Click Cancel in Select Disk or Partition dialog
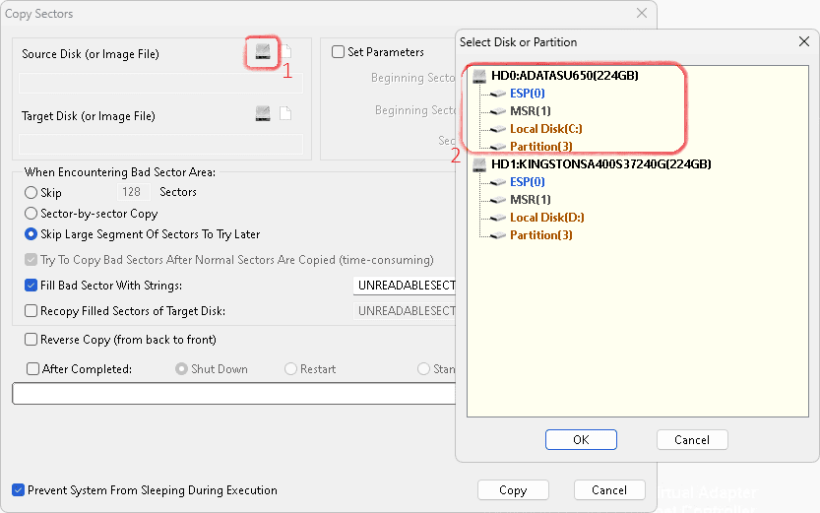The width and height of the screenshot is (820, 513). [692, 440]
